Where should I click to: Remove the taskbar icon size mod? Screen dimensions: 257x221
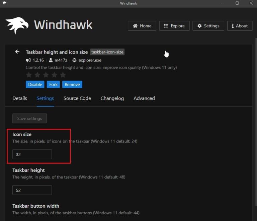[72, 85]
